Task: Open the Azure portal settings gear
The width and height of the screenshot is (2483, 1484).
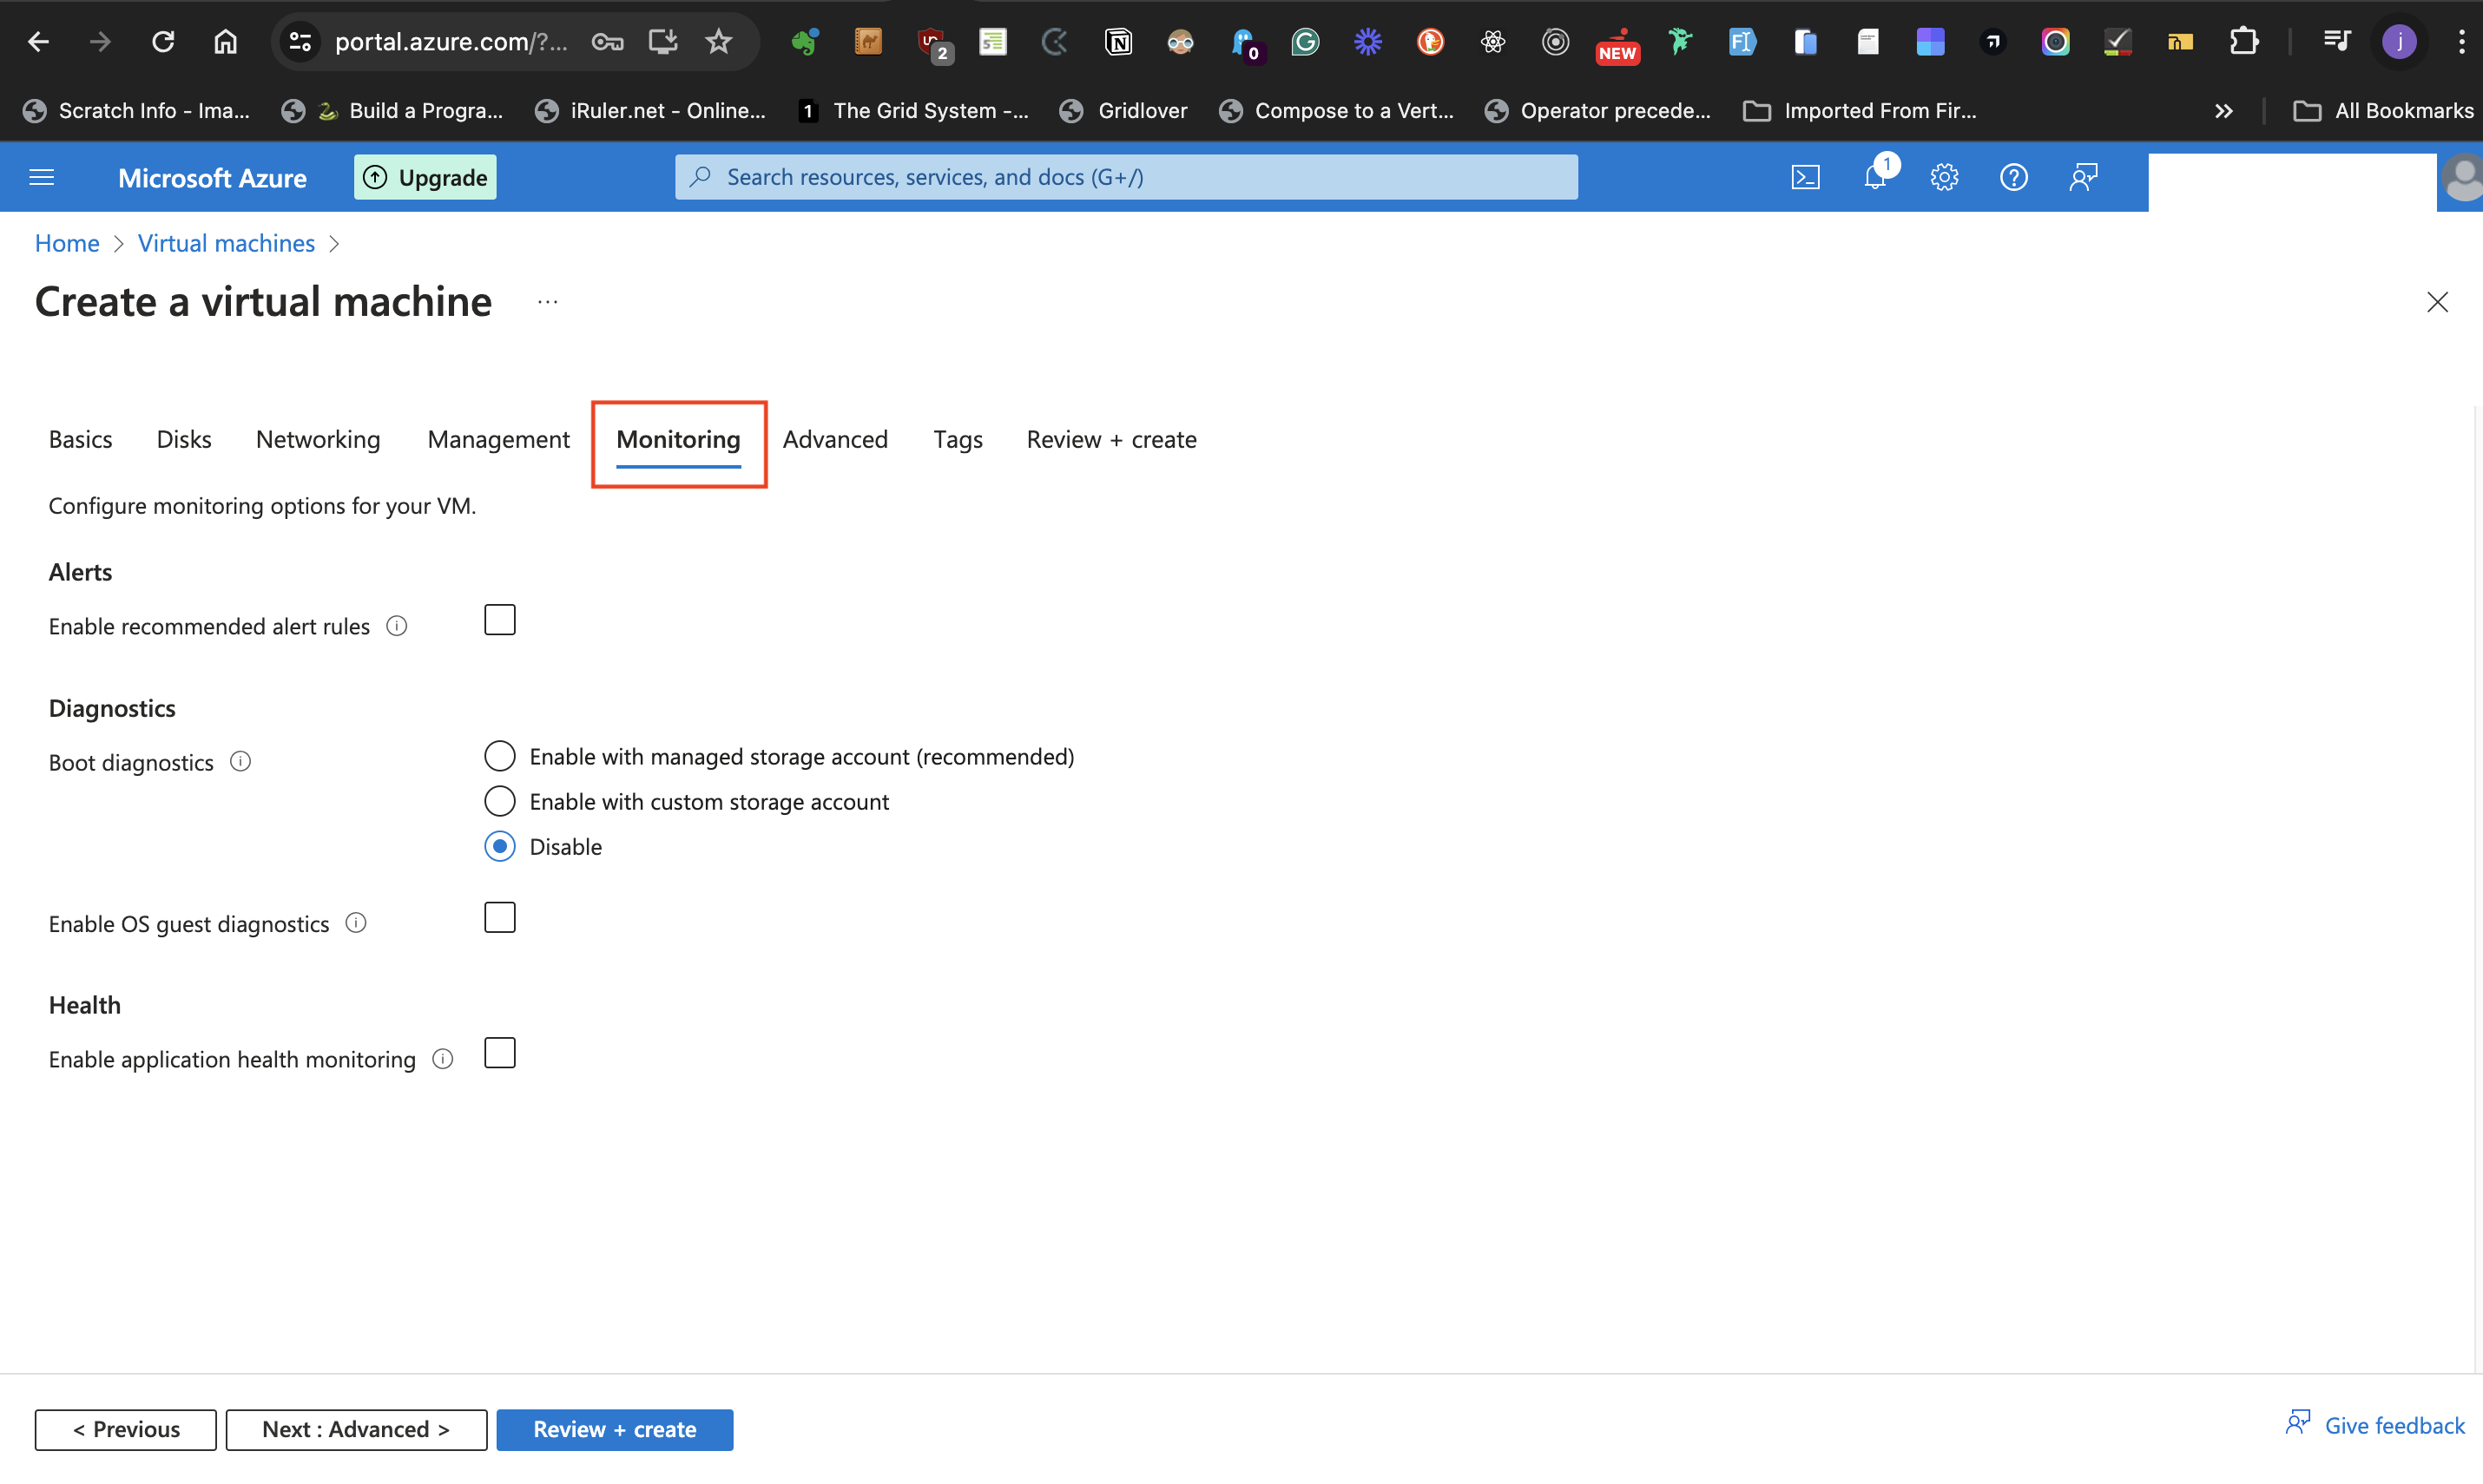Action: tap(1944, 176)
